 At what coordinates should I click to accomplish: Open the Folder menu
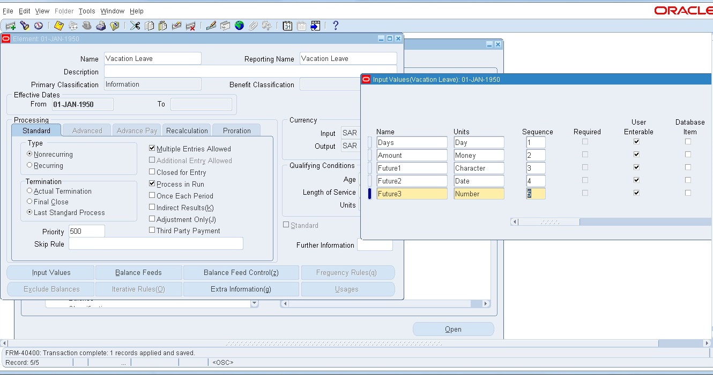point(64,11)
